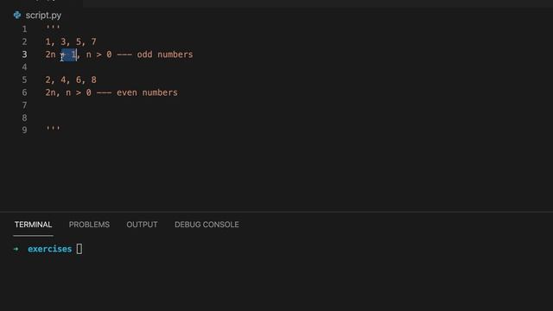Click line number 6 in the gutter
Screen dimensions: 553x311
[x=24, y=92]
